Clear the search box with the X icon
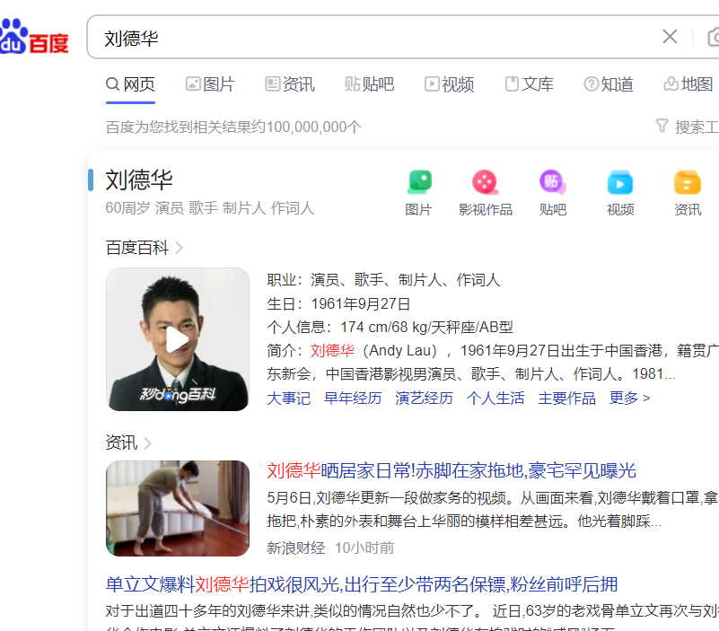This screenshot has width=719, height=631. pos(670,37)
